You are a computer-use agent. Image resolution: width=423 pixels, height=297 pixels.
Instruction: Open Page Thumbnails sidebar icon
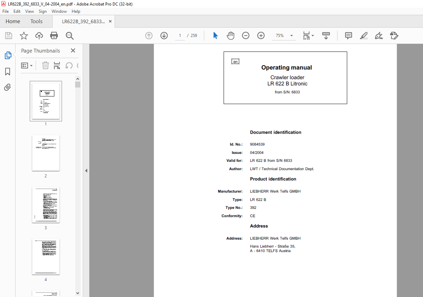pyautogui.click(x=8, y=55)
